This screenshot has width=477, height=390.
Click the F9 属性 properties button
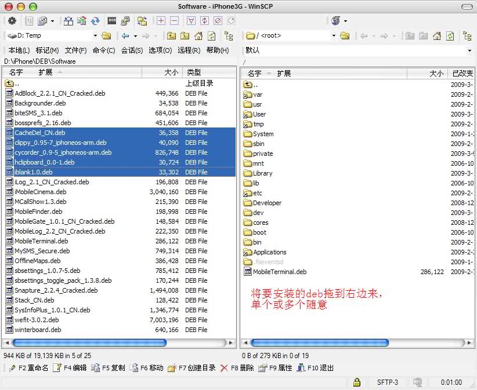click(x=275, y=368)
